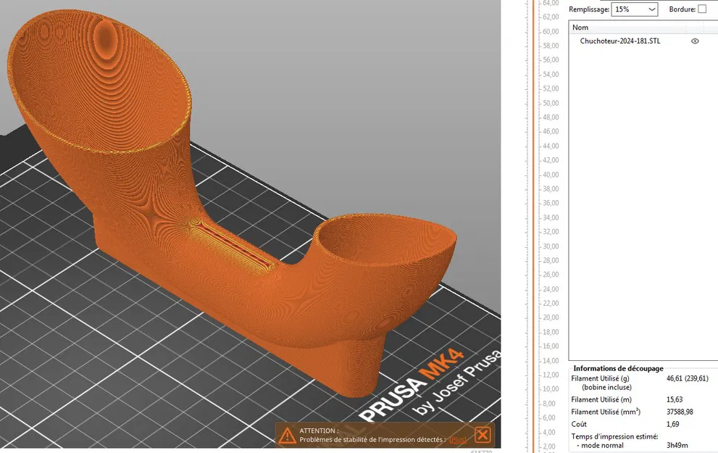Image resolution: width=718 pixels, height=453 pixels.
Task: Click the filament length value 15,63
Action: (x=675, y=399)
